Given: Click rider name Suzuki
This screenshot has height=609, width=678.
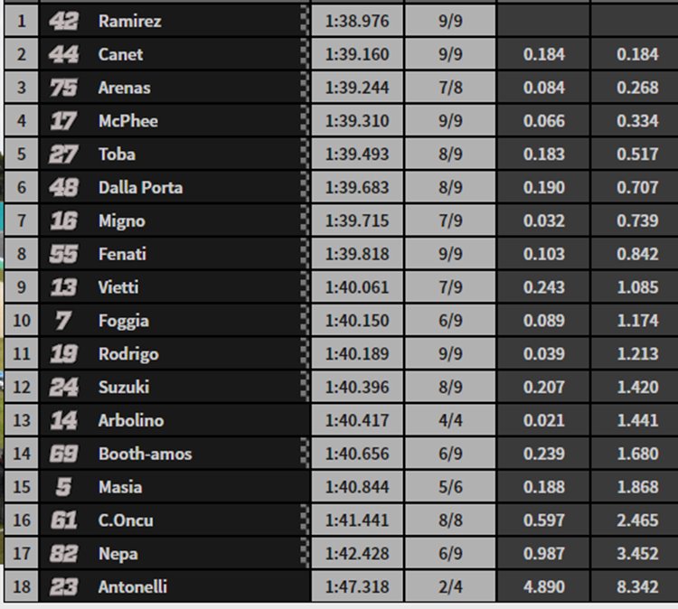Looking at the screenshot, I should (x=124, y=388).
